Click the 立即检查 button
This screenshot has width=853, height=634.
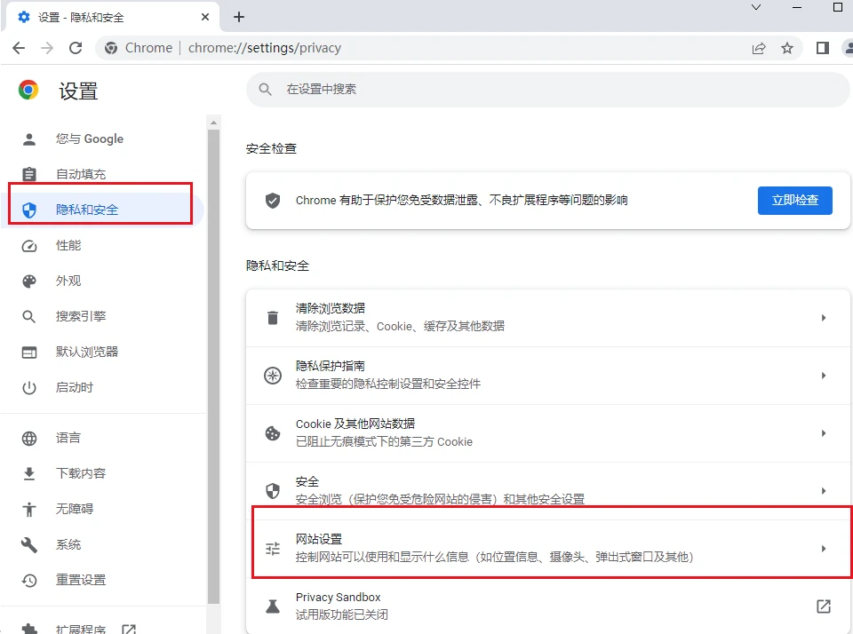[794, 201]
